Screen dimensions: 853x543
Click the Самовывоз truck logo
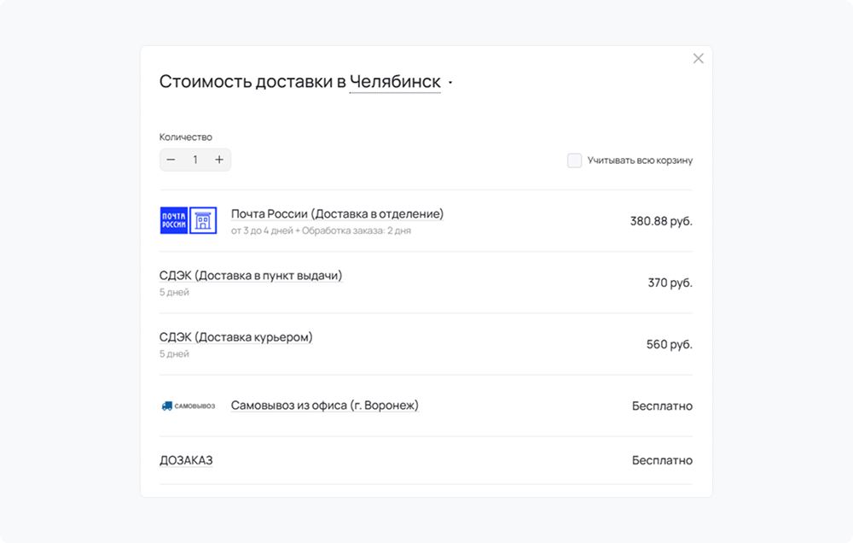(188, 406)
